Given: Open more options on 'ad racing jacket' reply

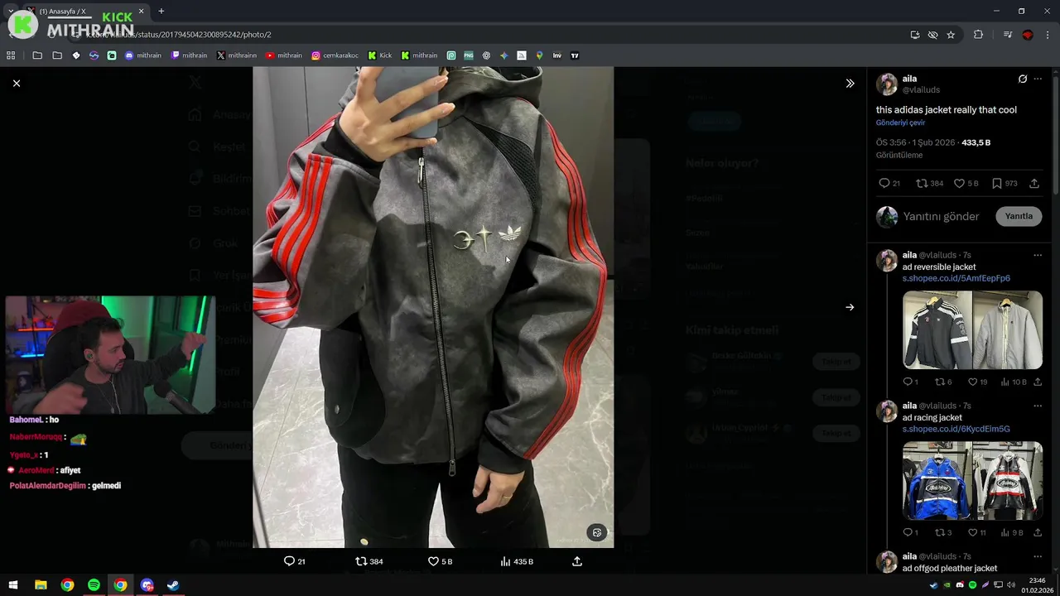Looking at the screenshot, I should tap(1038, 406).
